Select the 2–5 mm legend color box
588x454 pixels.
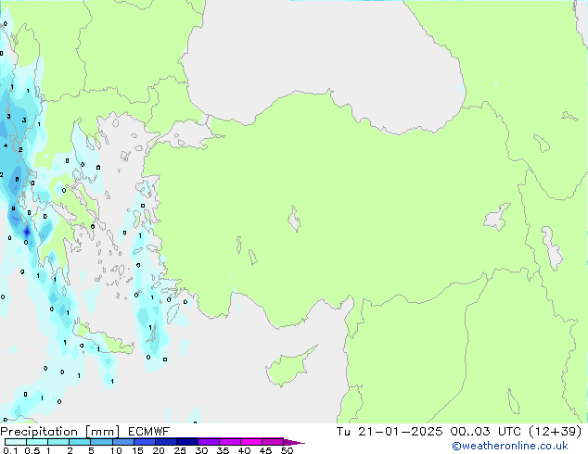[x=80, y=442]
